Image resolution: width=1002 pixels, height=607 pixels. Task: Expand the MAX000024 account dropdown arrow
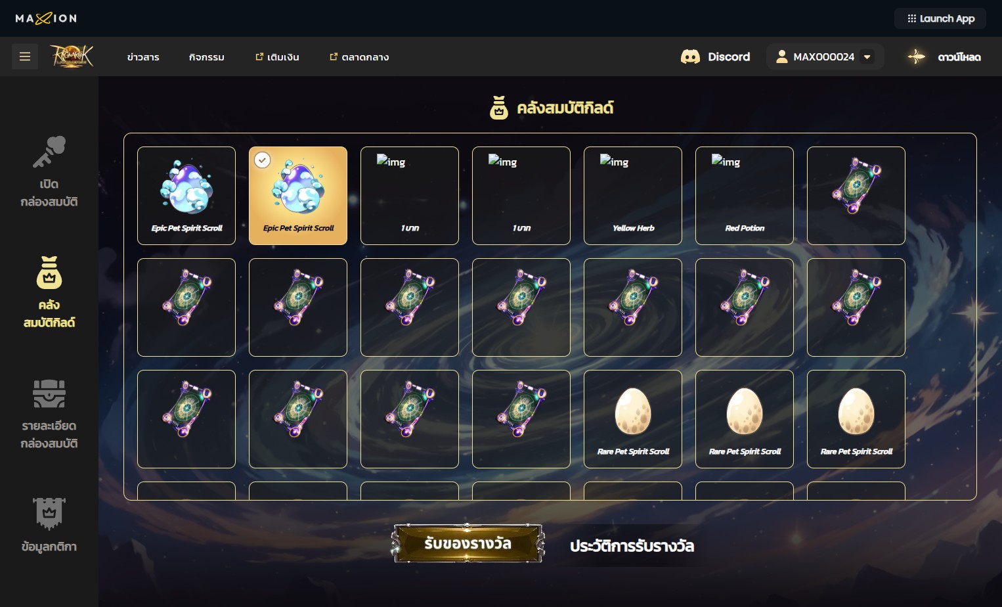tap(867, 56)
